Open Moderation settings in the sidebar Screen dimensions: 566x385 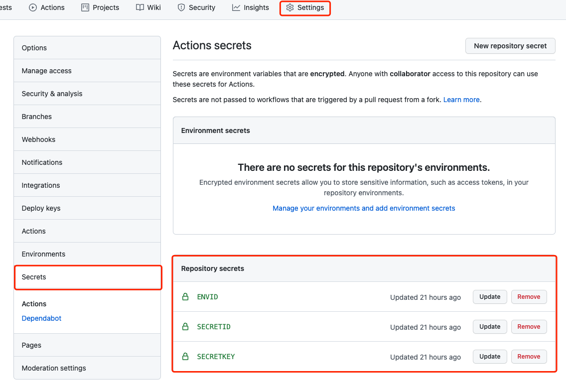tap(87, 368)
